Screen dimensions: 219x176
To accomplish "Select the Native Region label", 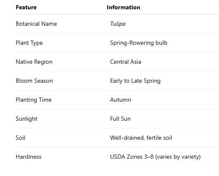I will (x=34, y=62).
